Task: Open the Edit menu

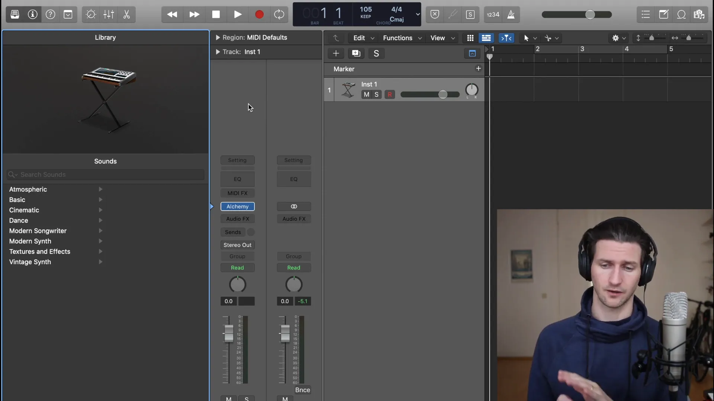Action: pos(363,38)
